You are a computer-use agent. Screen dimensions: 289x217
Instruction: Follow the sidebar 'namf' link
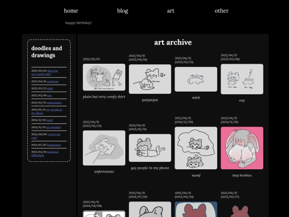pos(50,120)
